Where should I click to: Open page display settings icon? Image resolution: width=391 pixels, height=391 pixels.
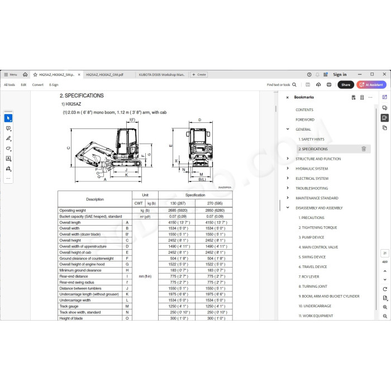[x=385, y=298]
